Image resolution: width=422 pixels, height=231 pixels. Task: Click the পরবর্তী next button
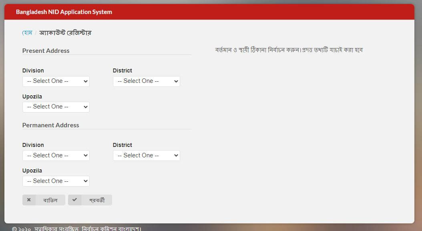[x=90, y=200]
